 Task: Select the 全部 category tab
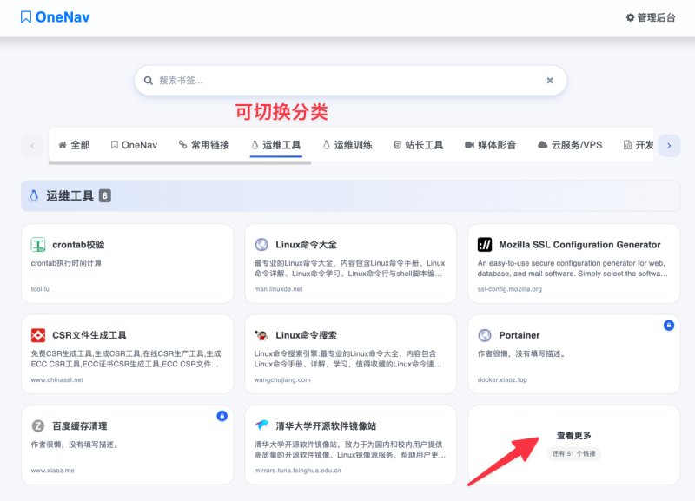pyautogui.click(x=74, y=145)
